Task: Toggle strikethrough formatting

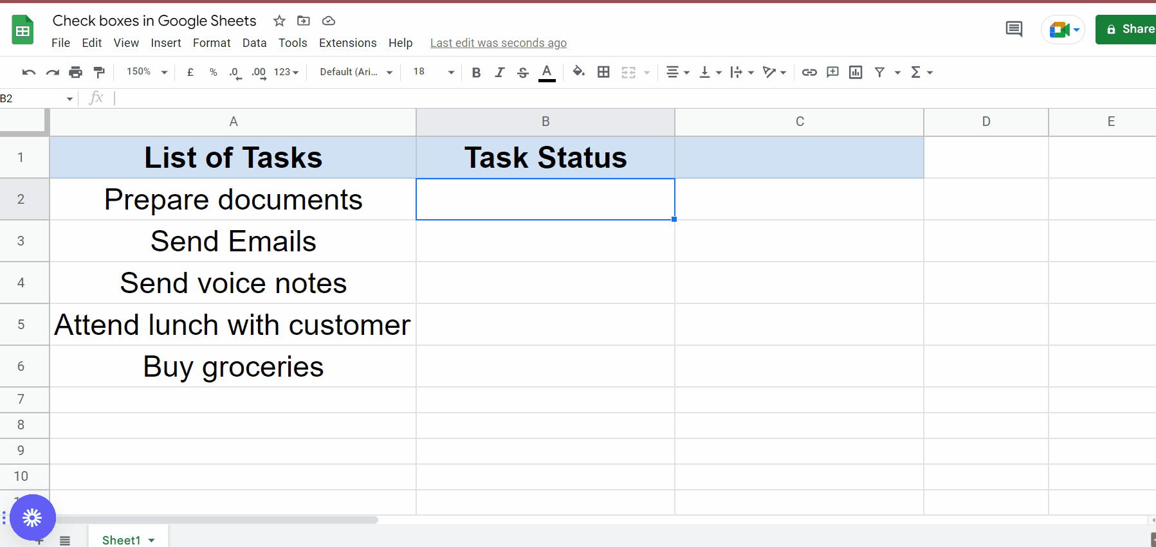Action: [x=523, y=72]
